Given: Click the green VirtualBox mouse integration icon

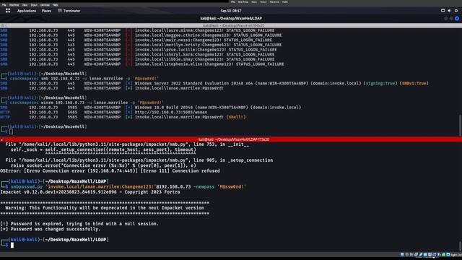Looking at the screenshot, I should (x=443, y=254).
